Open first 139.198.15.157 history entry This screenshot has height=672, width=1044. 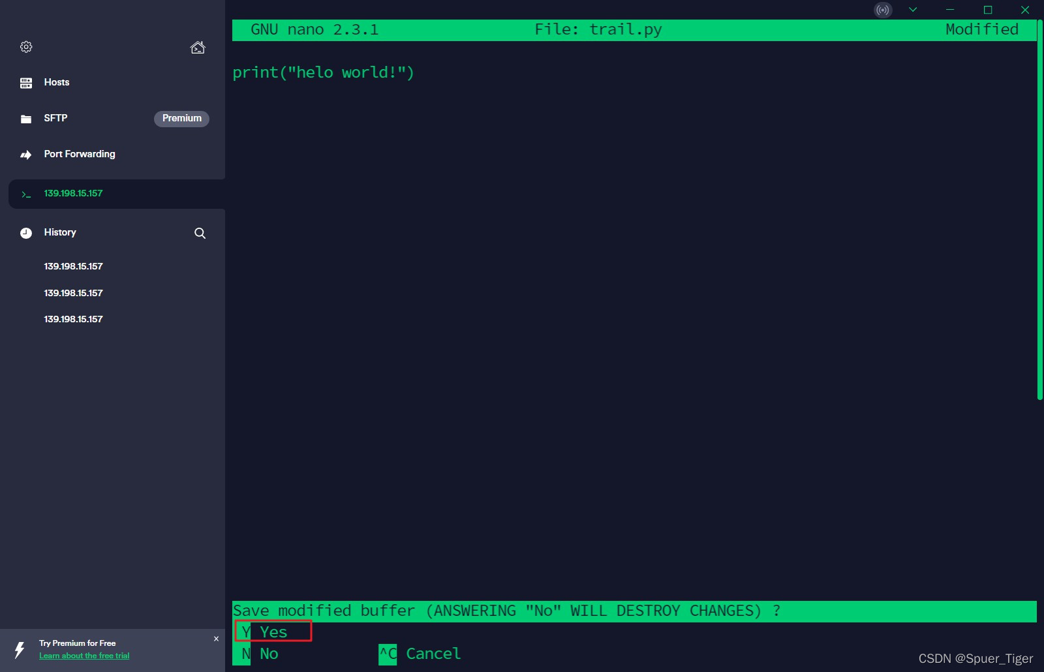tap(73, 266)
